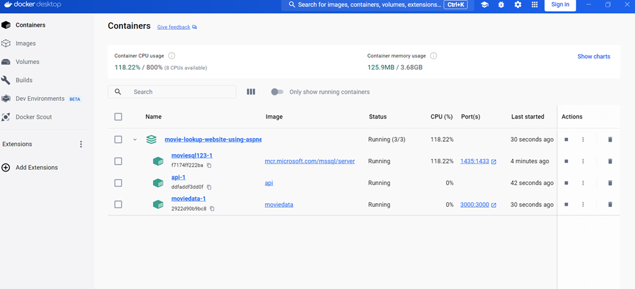Open the troubleshoot bug icon
This screenshot has width=635, height=289.
click(501, 5)
